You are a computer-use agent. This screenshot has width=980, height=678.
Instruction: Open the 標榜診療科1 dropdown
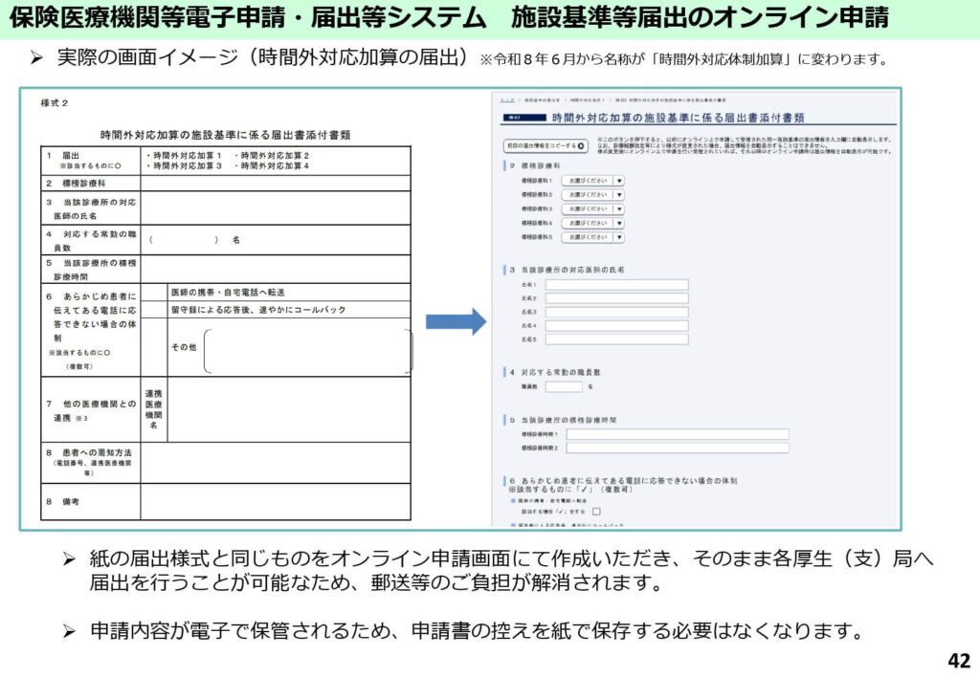(x=592, y=180)
